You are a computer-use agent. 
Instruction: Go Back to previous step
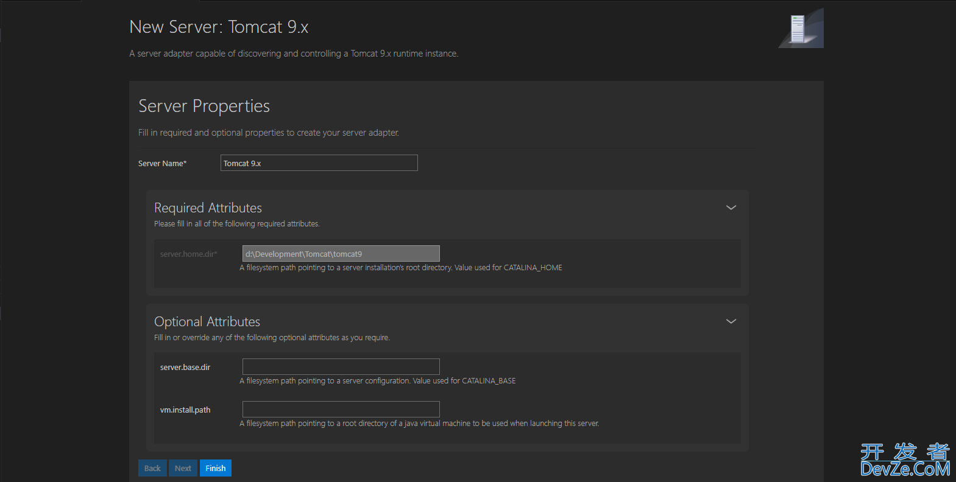pos(152,468)
